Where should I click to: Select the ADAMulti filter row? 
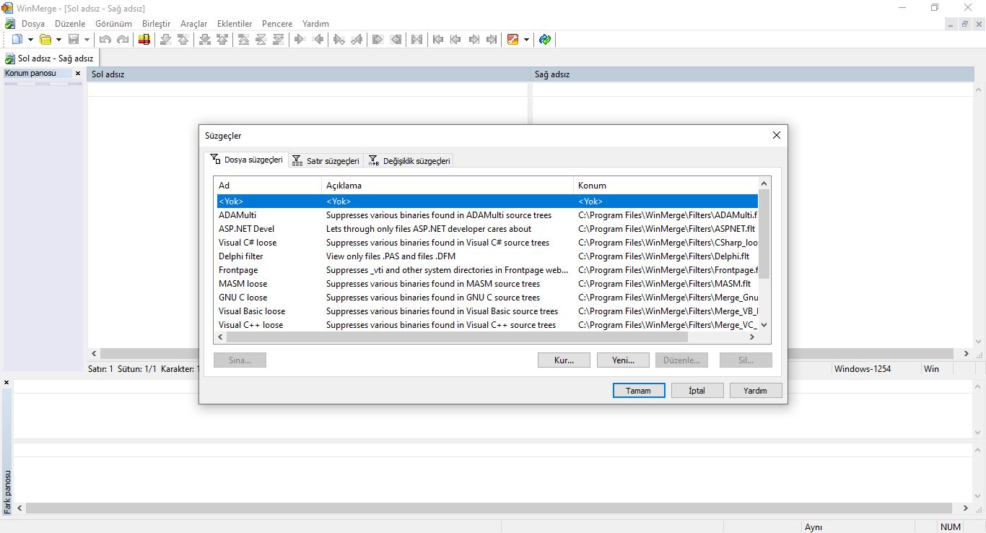pyautogui.click(x=487, y=215)
